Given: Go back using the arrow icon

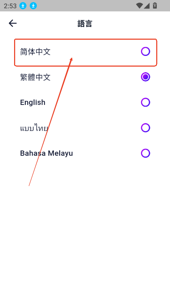Looking at the screenshot, I should pyautogui.click(x=13, y=23).
